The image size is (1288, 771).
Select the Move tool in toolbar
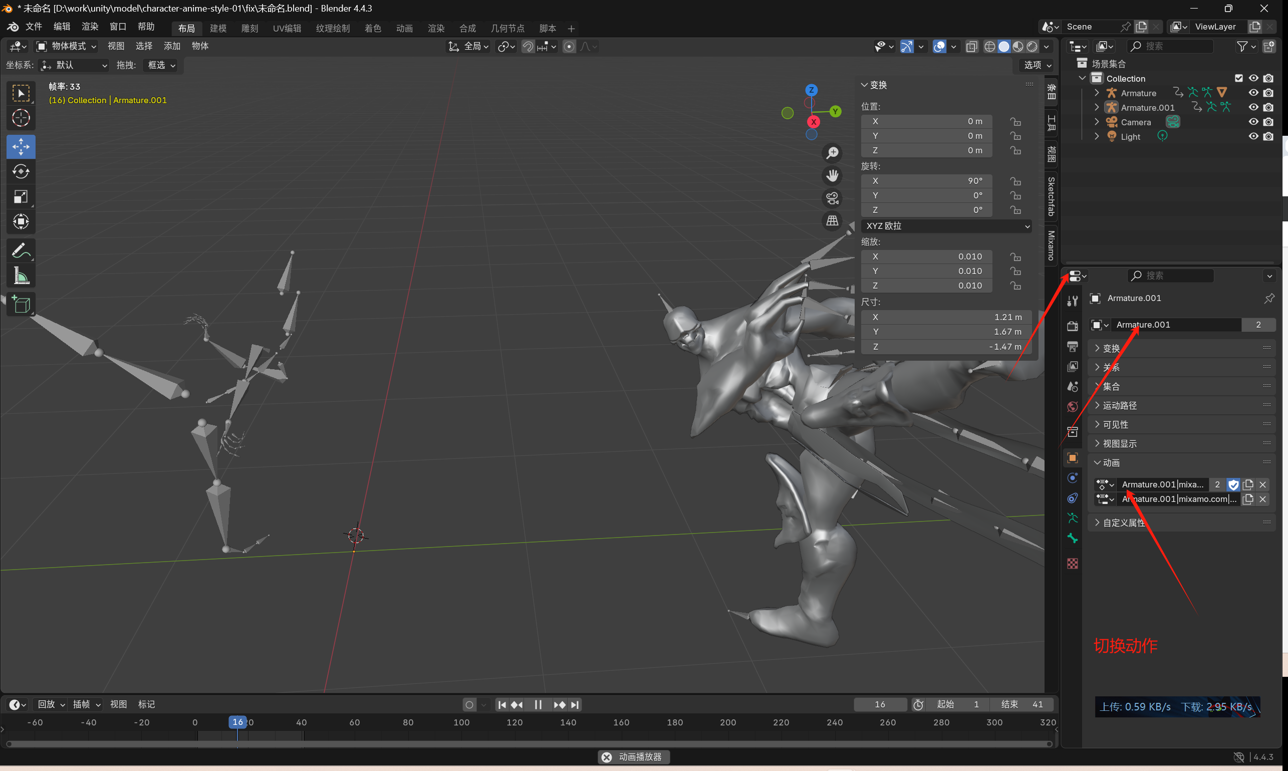click(21, 146)
